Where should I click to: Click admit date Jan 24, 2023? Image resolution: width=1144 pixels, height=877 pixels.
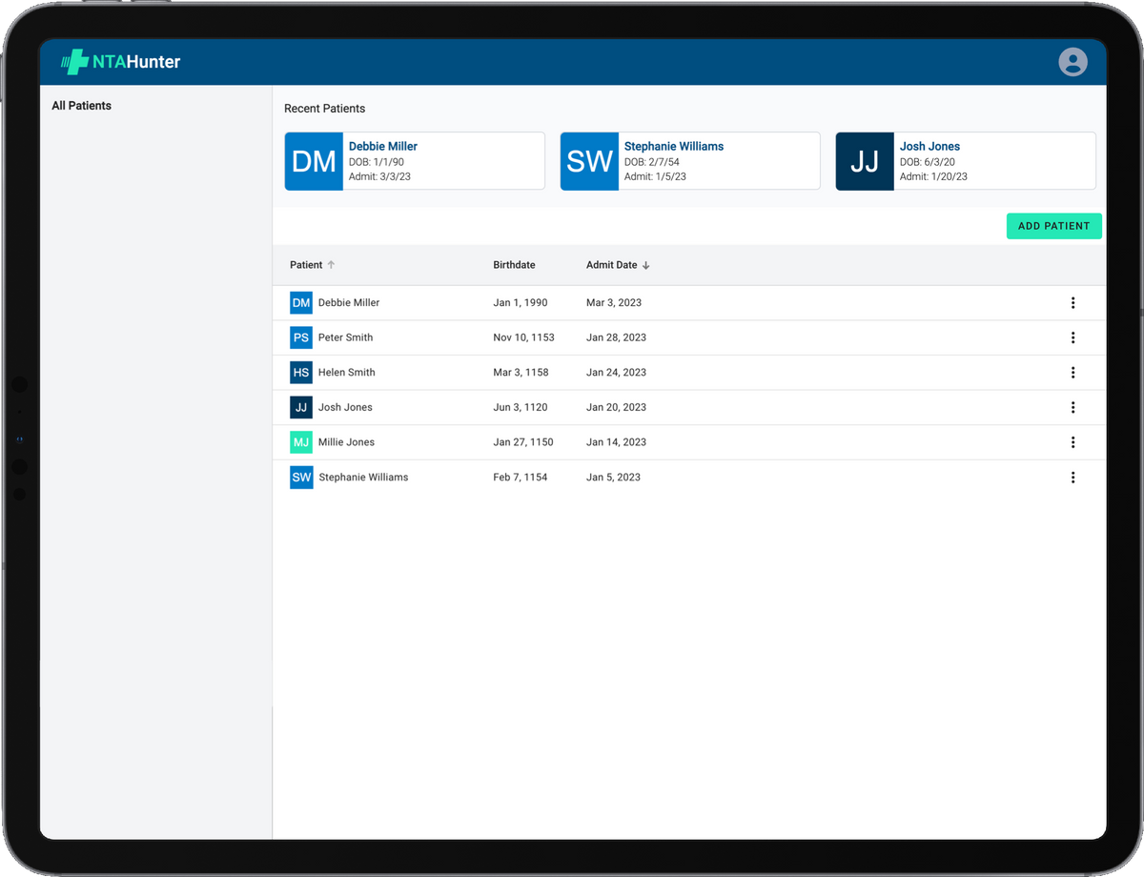tap(616, 373)
